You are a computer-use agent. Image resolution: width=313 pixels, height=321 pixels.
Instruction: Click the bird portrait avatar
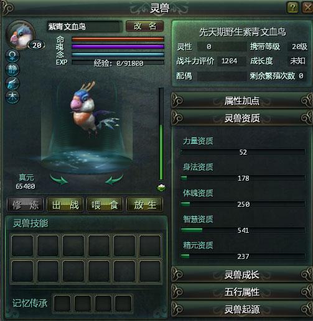[21, 35]
